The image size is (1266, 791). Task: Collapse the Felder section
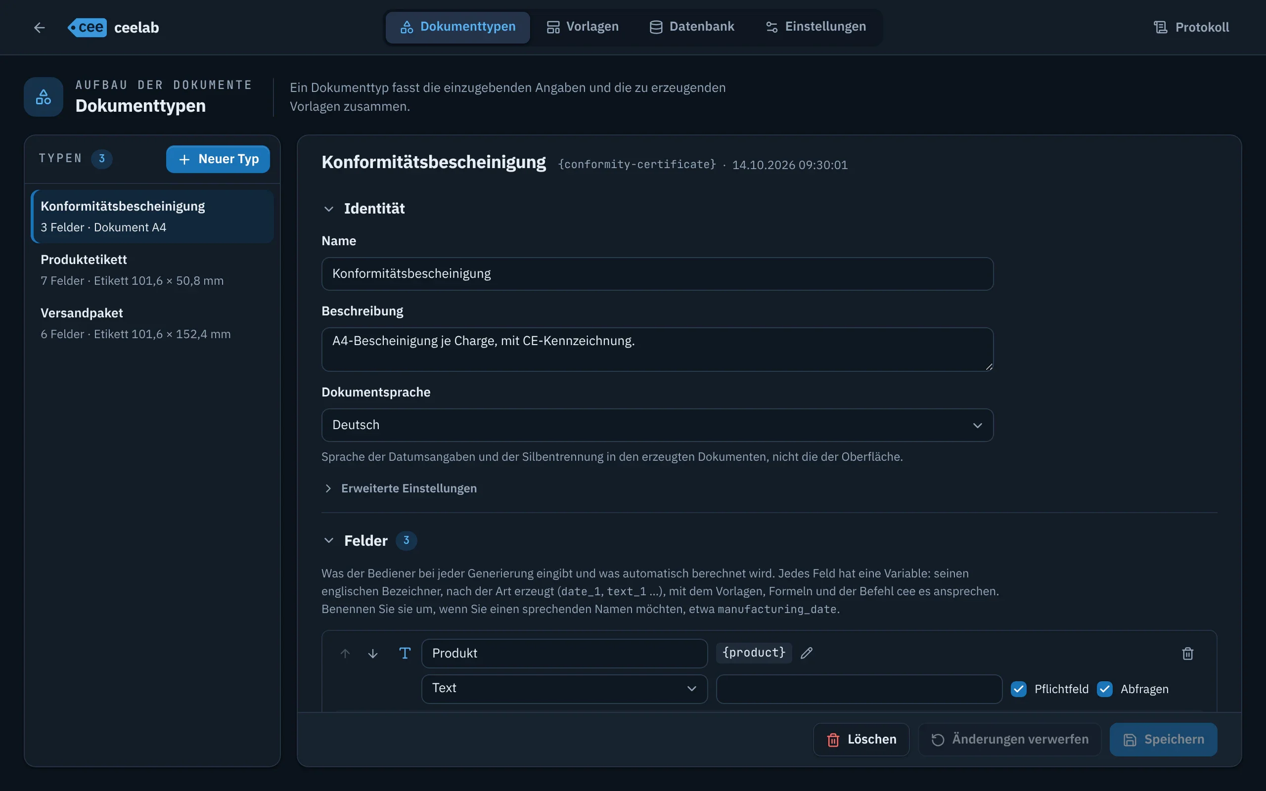(x=328, y=540)
